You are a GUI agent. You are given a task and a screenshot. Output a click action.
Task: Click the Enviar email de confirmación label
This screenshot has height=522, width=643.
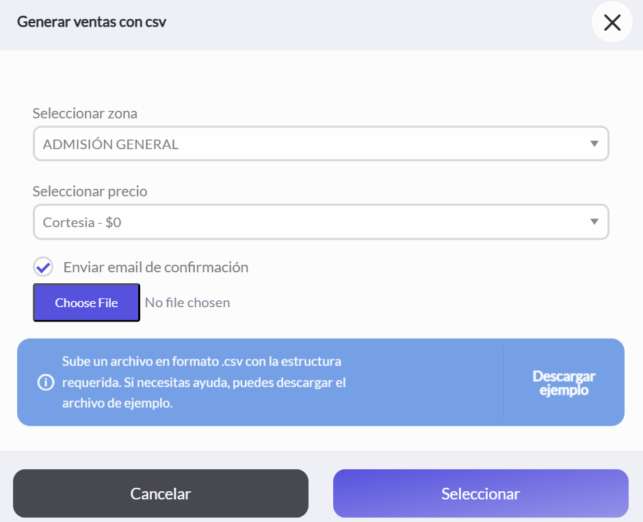[156, 267]
